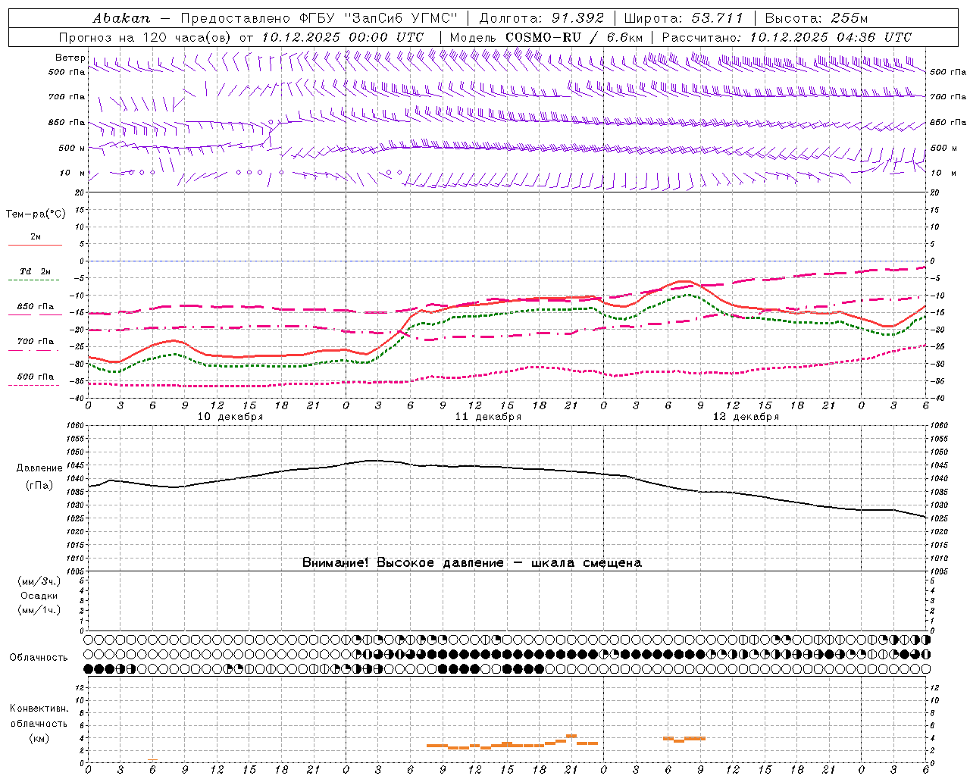Click the '11 декабря' date label
The height and width of the screenshot is (776, 970).
[488, 417]
